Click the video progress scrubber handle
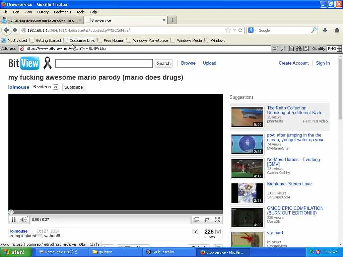This screenshot has height=257, width=343. (11, 212)
